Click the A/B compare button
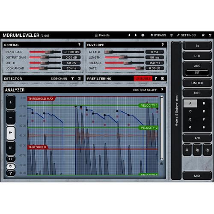Viewport: 214px width, 214px height. (197, 138)
